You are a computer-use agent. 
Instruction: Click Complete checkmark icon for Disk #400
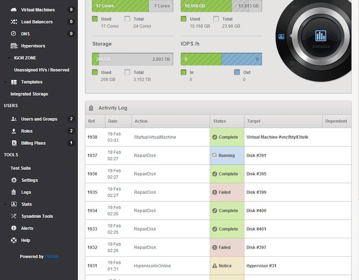tap(215, 211)
